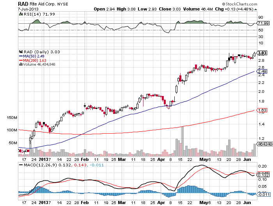Click the blue MA(50) legend line
Screen dimensions: 273x206
[21, 56]
